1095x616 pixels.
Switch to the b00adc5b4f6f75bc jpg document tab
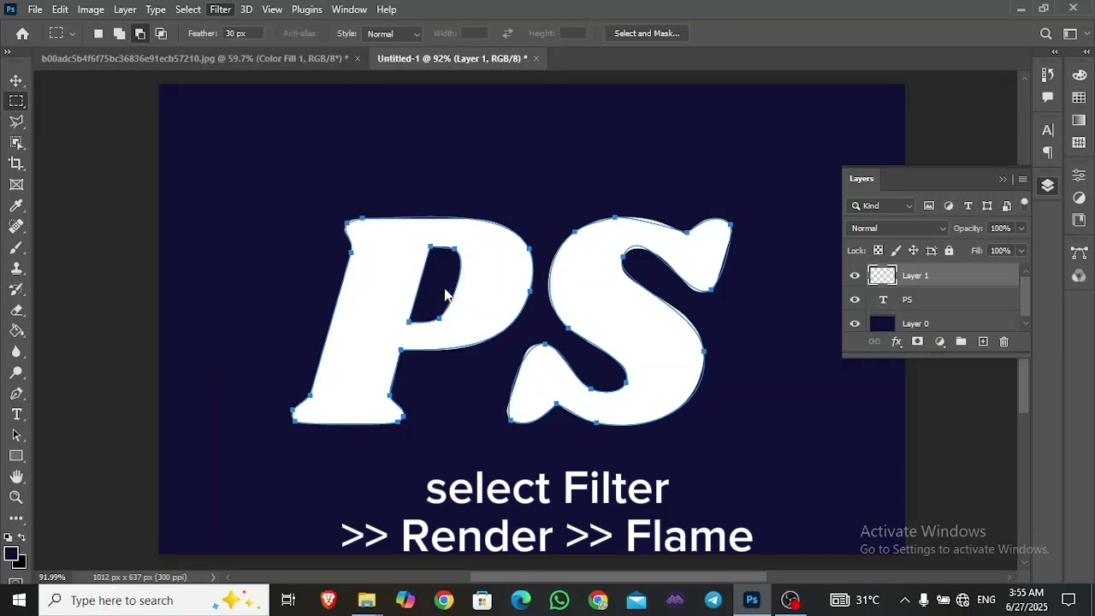(194, 58)
